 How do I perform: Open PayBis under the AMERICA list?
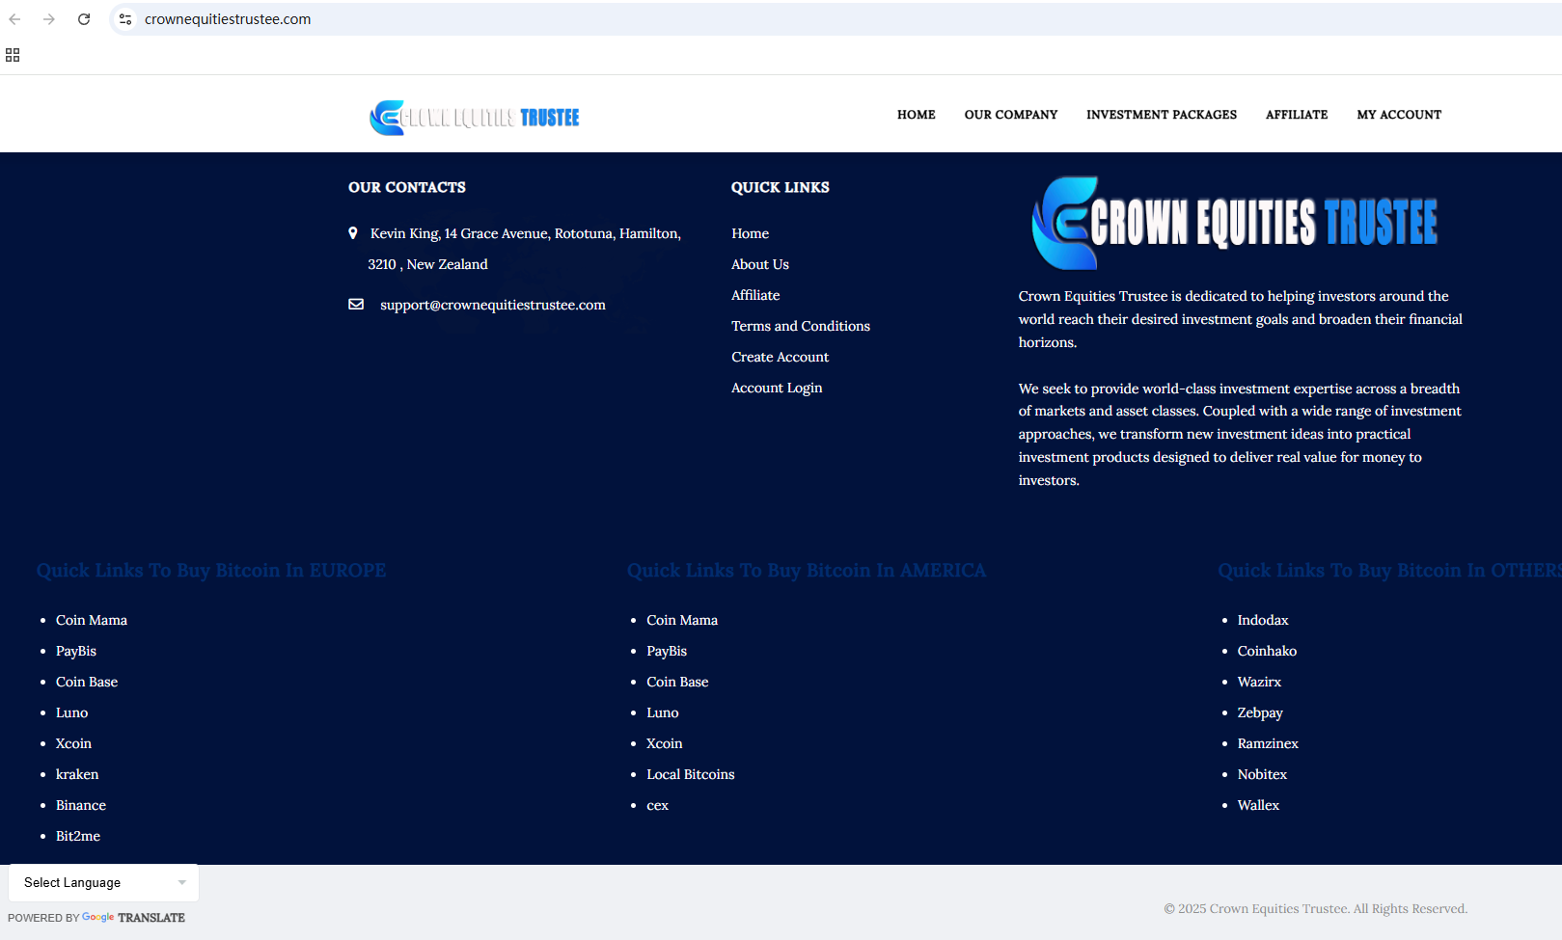tap(667, 651)
